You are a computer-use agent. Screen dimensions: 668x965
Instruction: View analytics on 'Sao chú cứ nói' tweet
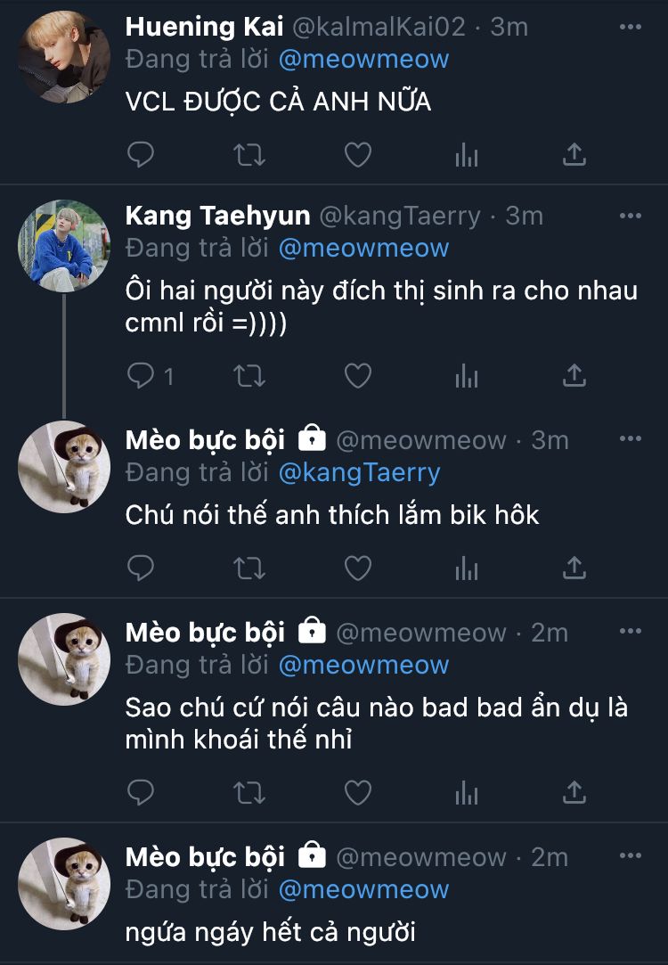tap(467, 791)
